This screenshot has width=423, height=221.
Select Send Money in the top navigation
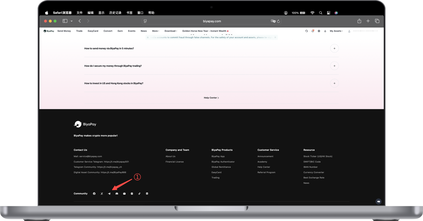64,31
